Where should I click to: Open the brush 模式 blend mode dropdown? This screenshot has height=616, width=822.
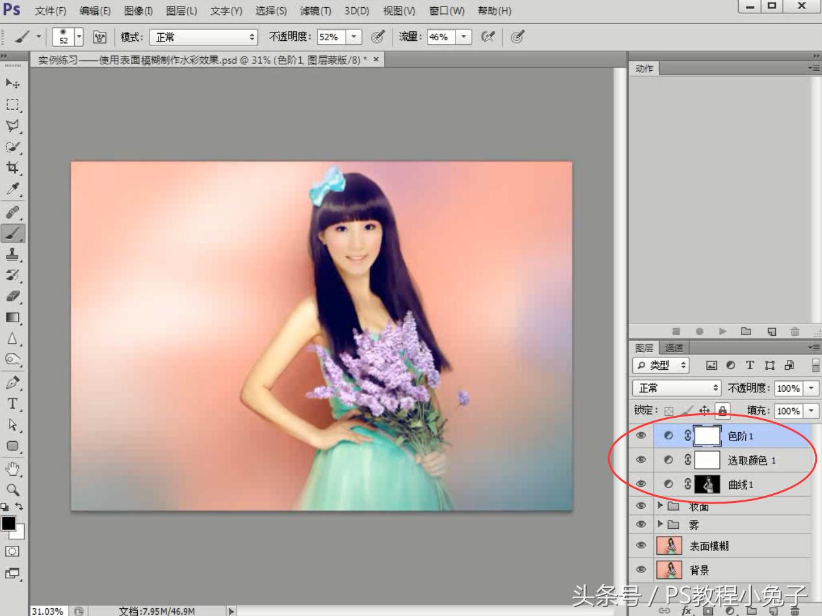click(x=203, y=38)
